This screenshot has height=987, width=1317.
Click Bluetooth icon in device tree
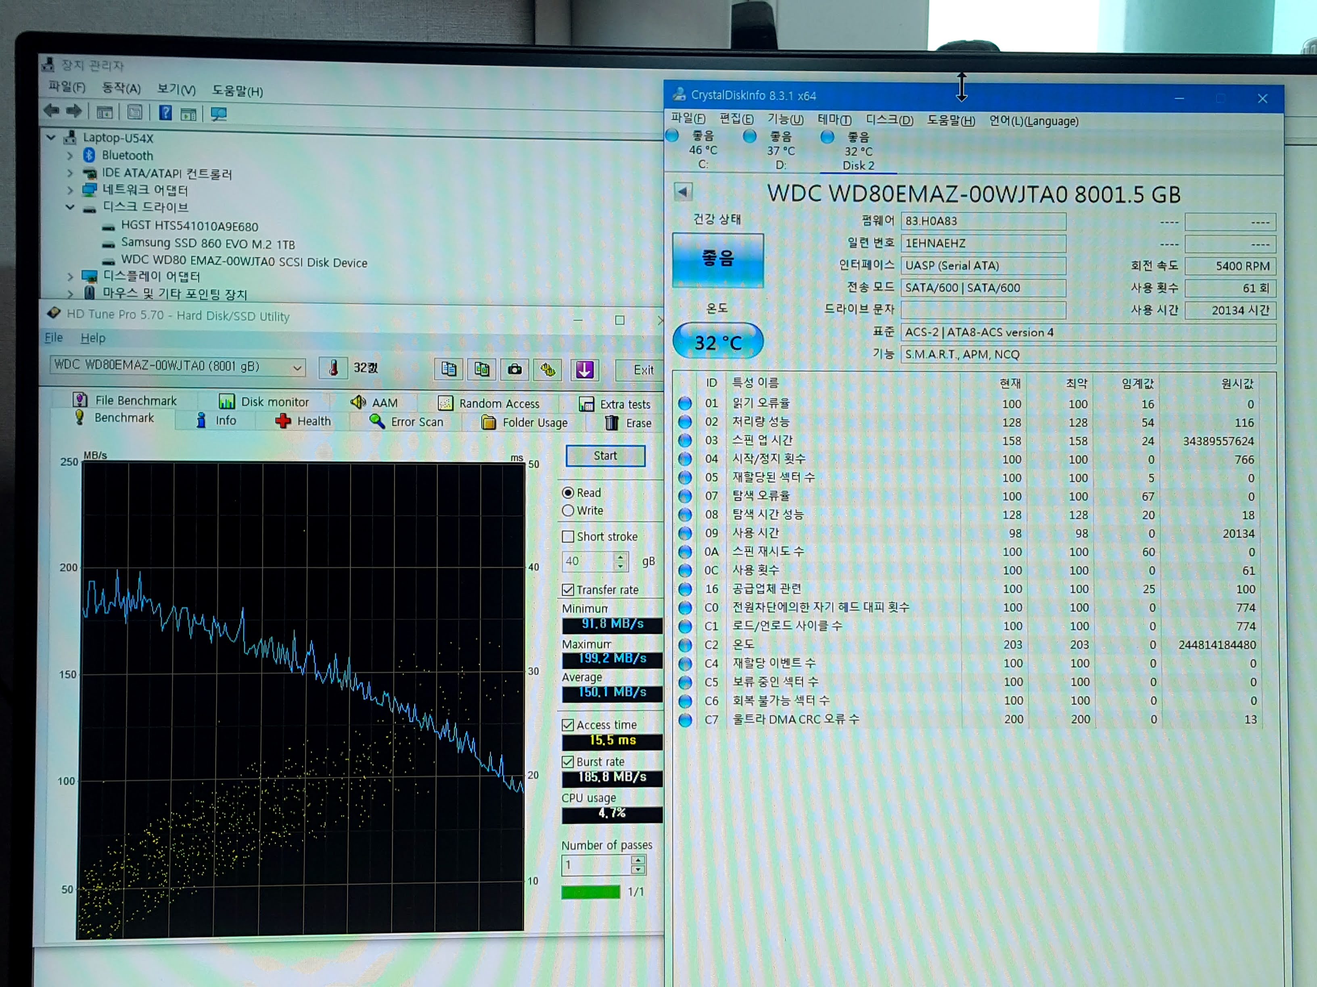point(89,155)
